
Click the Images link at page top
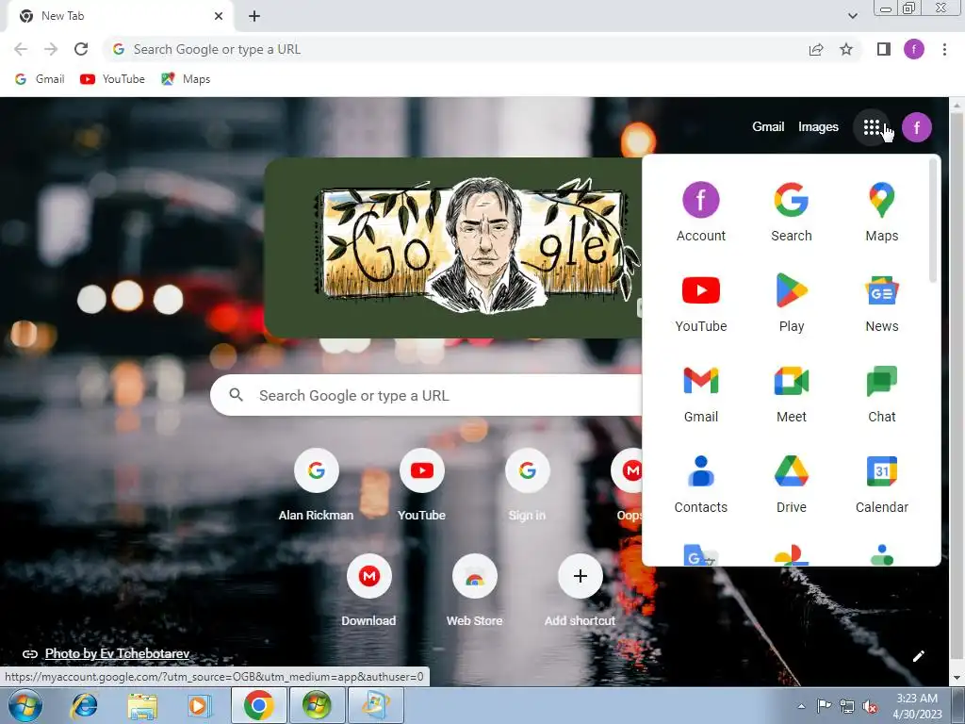click(818, 127)
